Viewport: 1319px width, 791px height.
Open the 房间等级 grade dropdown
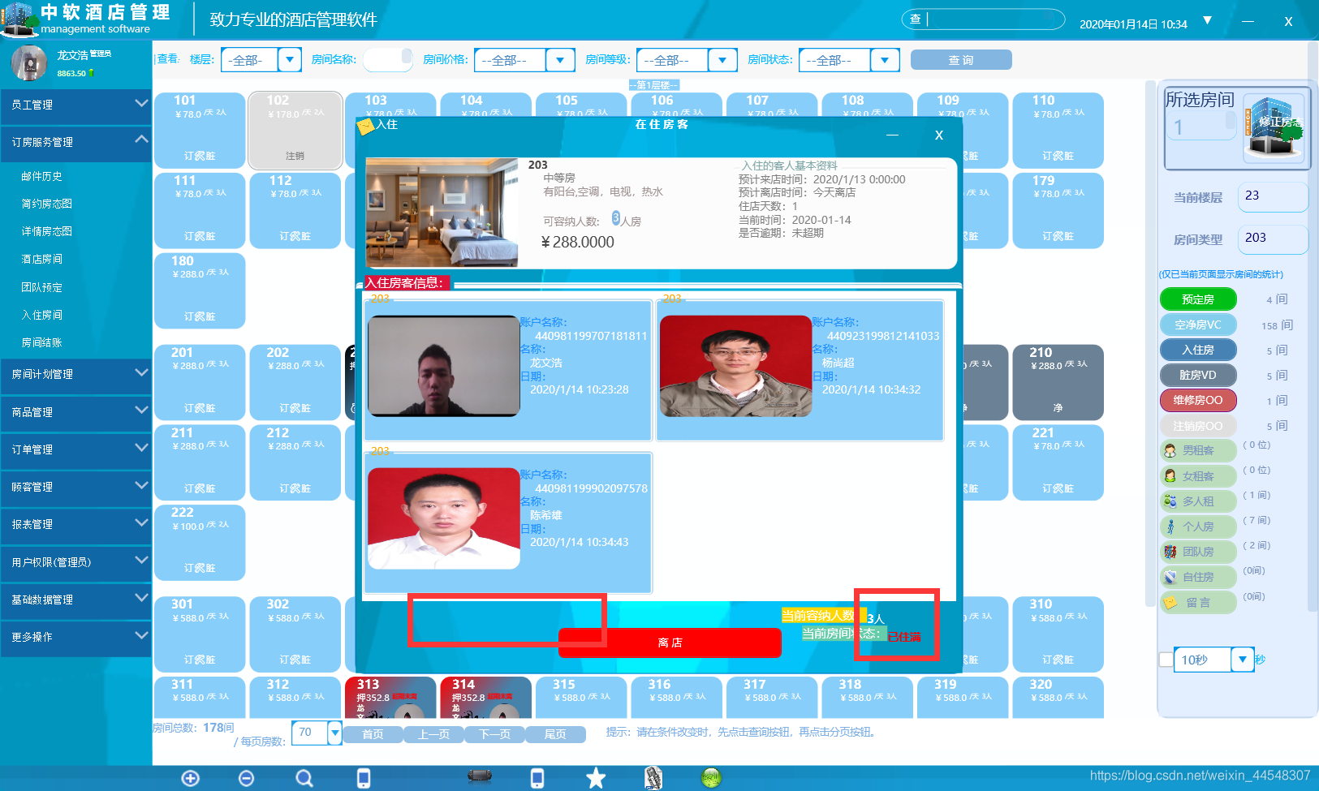click(722, 59)
